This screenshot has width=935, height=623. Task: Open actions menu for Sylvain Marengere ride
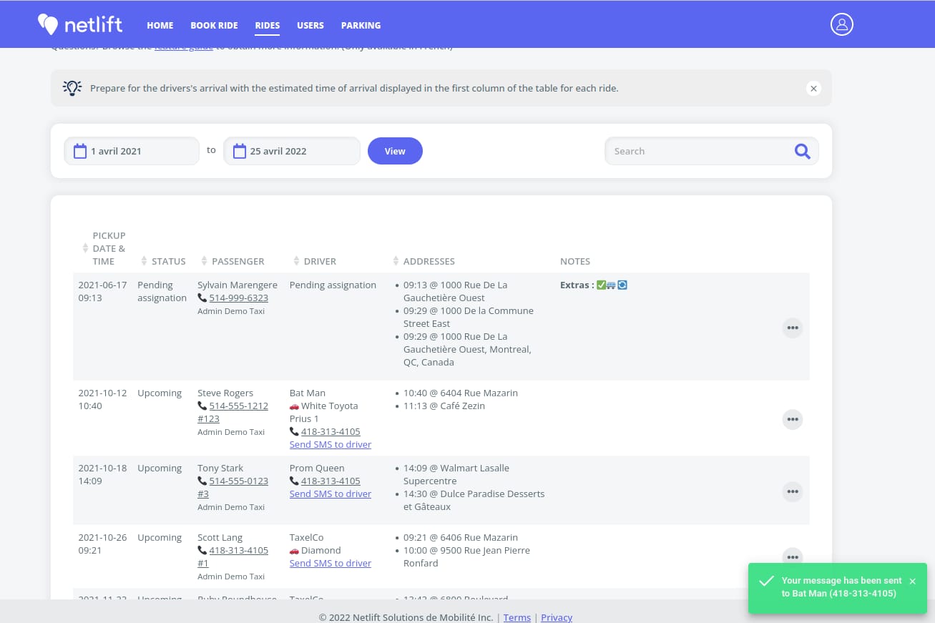[x=792, y=328]
